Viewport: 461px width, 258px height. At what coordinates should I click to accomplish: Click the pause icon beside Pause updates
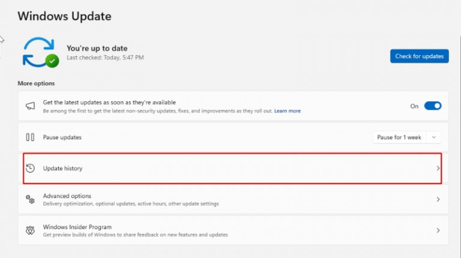click(x=30, y=137)
